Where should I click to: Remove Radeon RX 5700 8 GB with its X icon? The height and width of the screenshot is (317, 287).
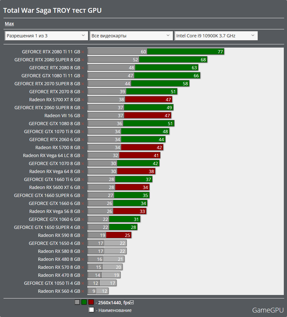coord(83,148)
